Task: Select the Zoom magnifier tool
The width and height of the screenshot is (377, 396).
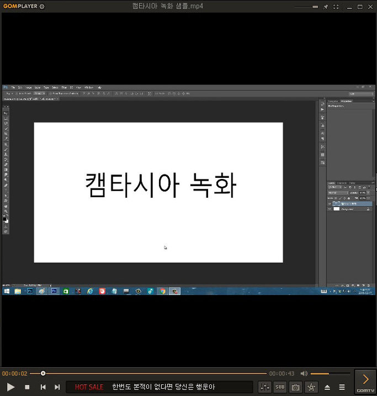Action: coord(6,211)
